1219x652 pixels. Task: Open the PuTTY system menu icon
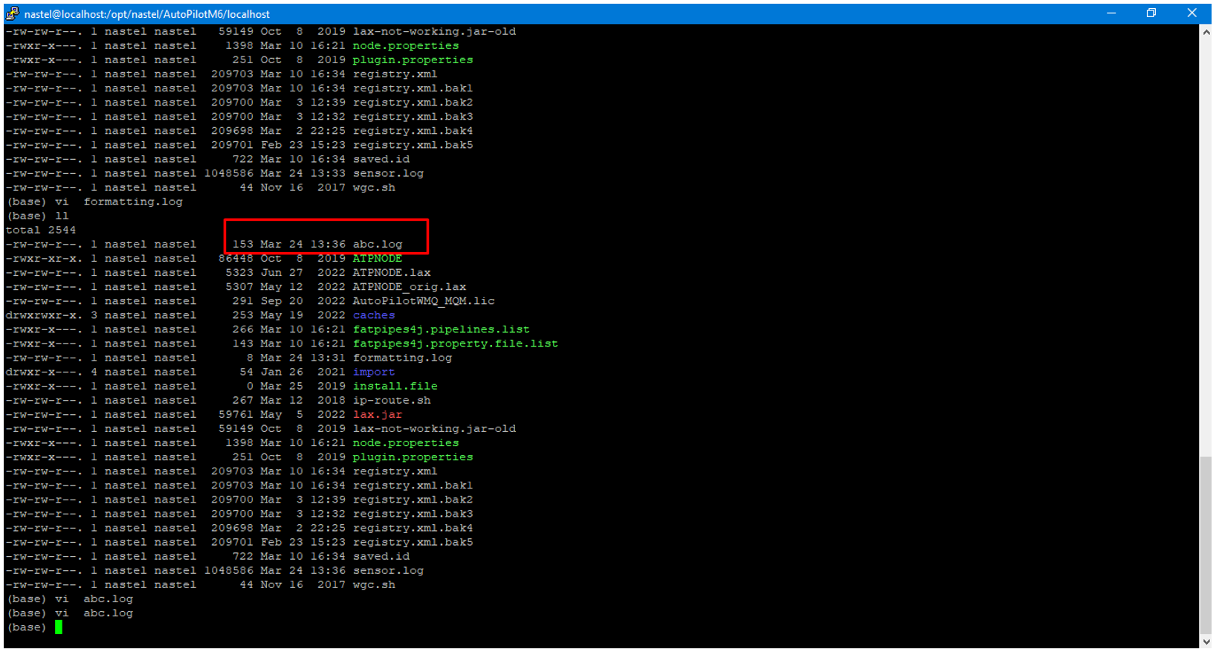click(x=13, y=13)
